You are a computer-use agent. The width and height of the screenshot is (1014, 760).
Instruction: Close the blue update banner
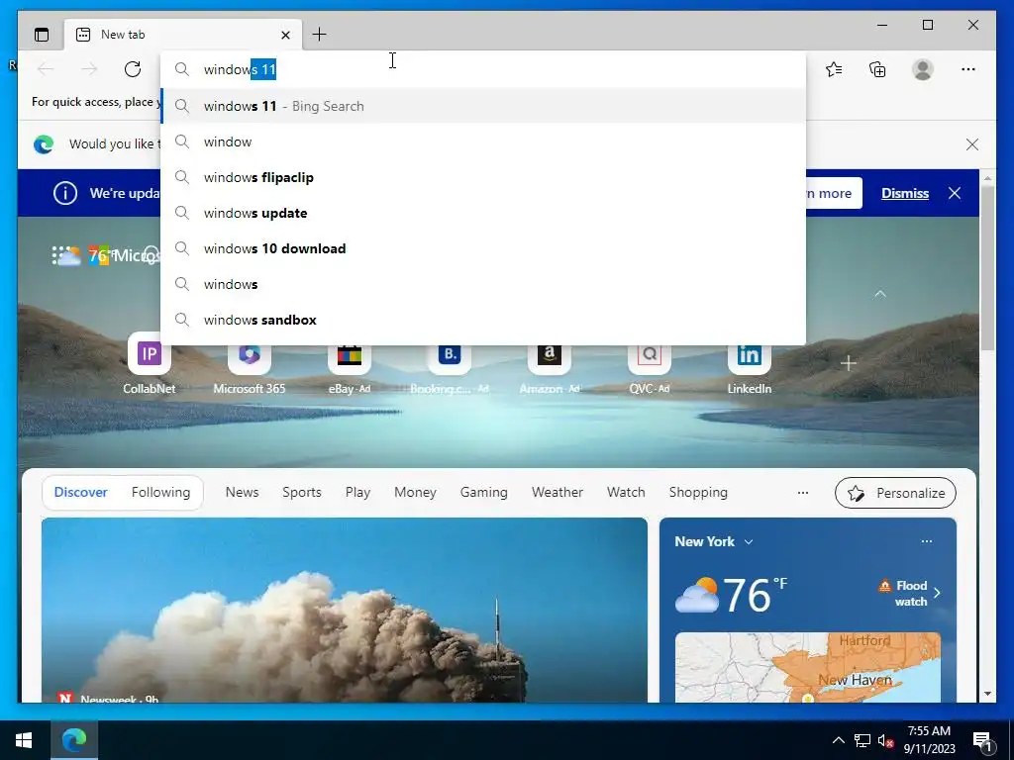pos(955,193)
